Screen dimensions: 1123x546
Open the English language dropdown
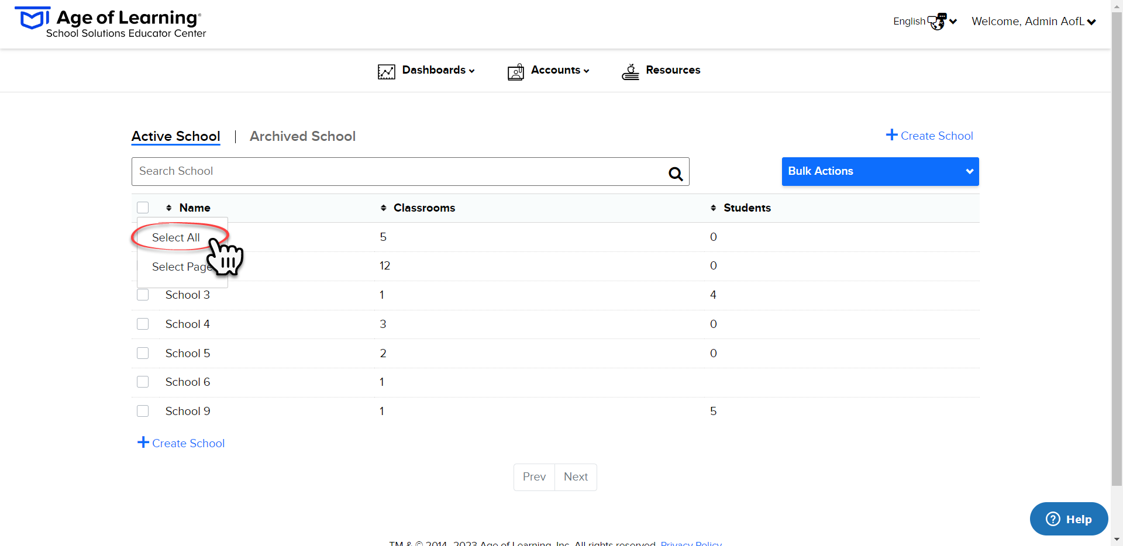(x=925, y=22)
